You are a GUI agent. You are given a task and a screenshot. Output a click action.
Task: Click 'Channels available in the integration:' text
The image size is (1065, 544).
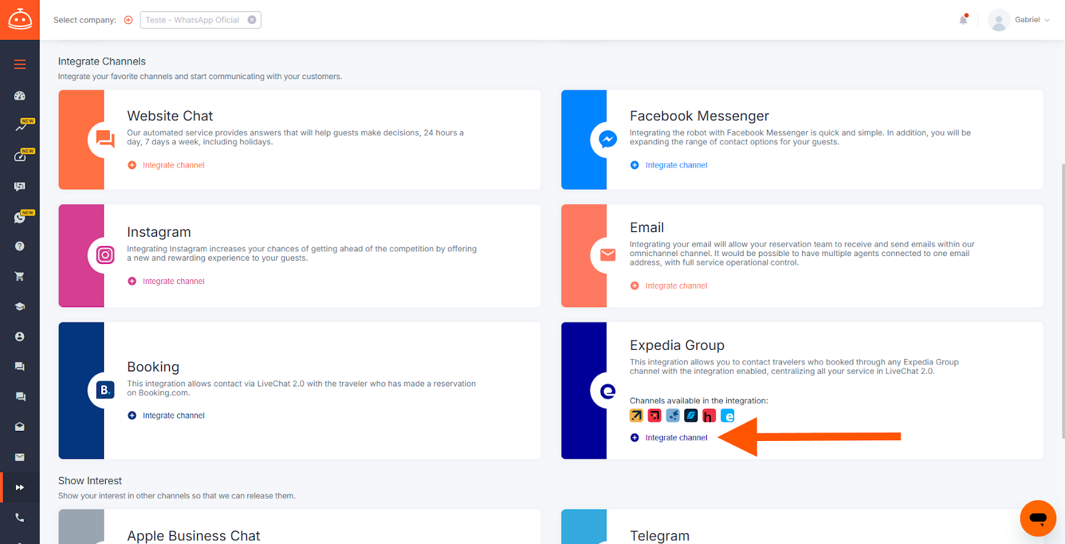pos(699,400)
